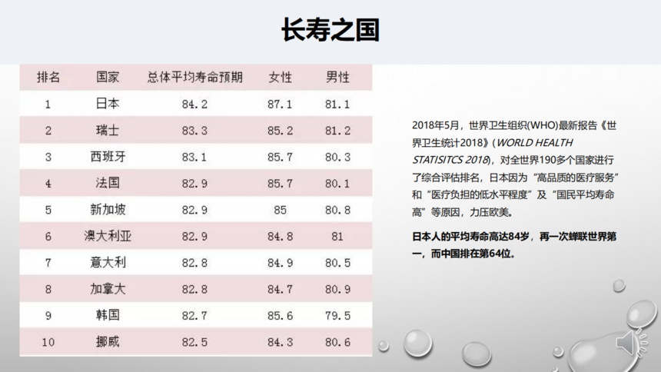This screenshot has height=372, width=661.
Task: Click Switzerland's male value 81.2
Action: pyautogui.click(x=337, y=131)
